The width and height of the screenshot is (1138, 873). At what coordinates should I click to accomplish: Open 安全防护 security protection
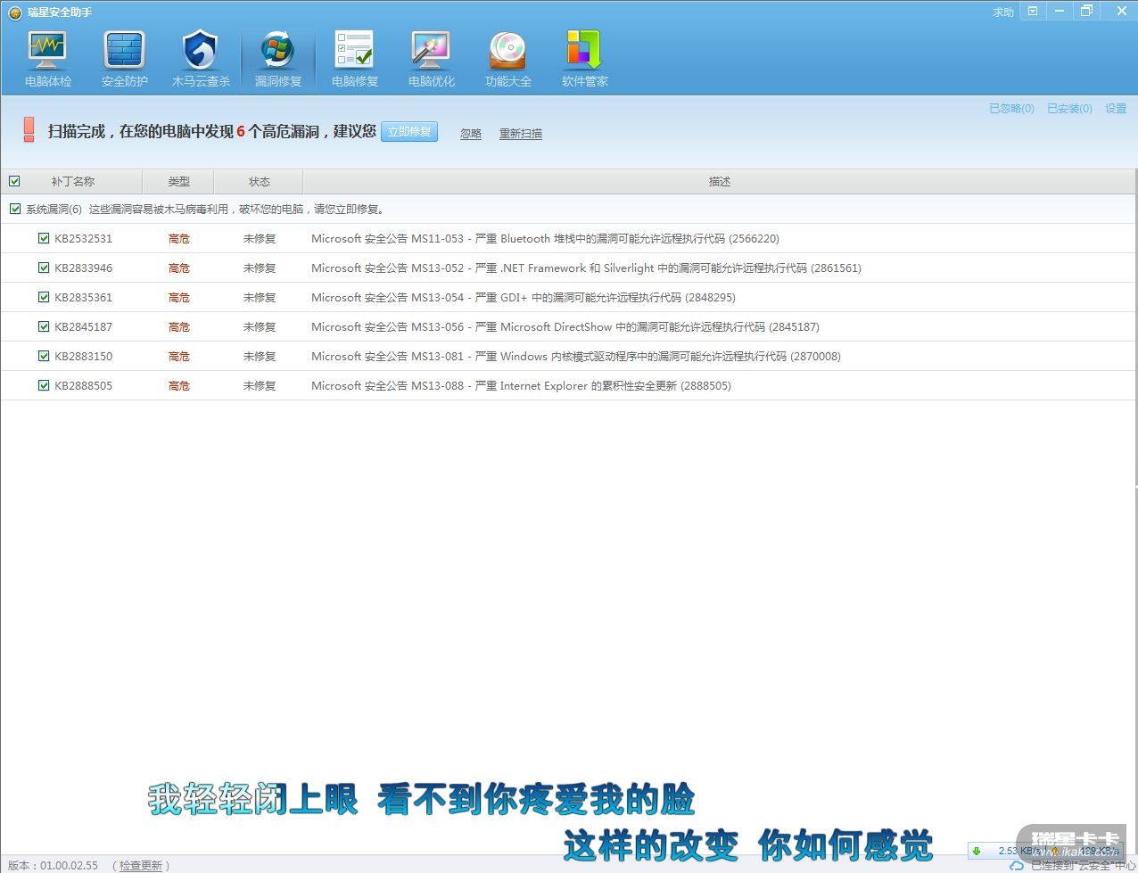click(x=125, y=59)
